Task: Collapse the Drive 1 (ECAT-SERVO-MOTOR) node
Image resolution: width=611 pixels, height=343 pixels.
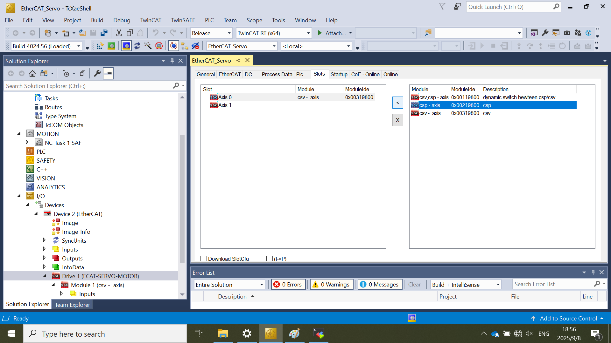Action: [x=45, y=276]
